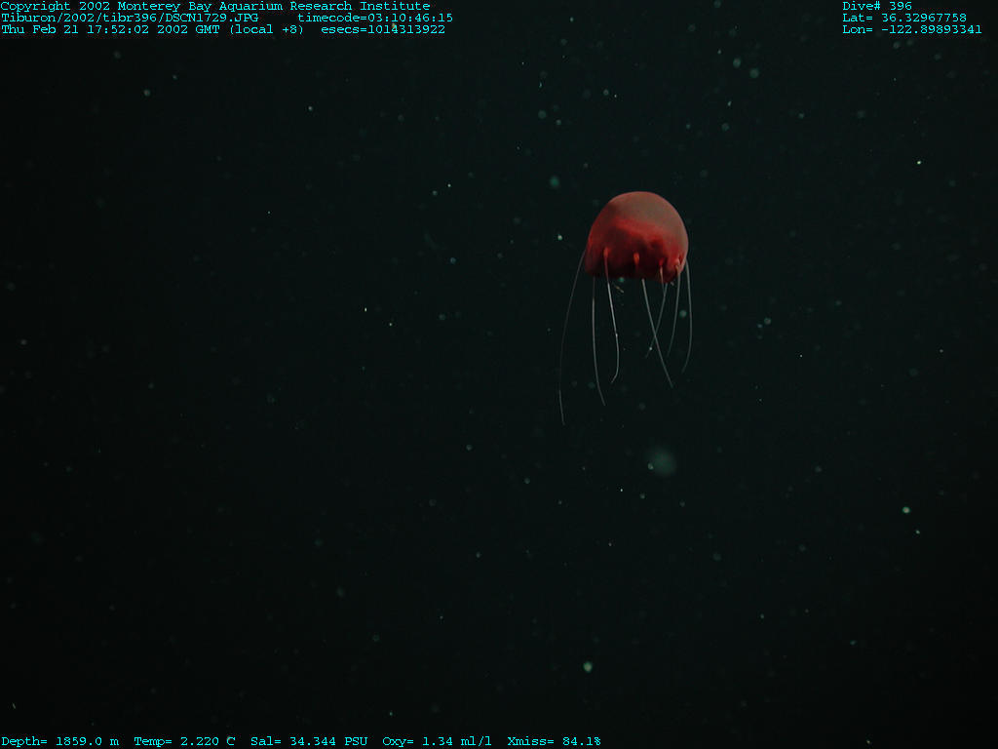Click the 'Depth= 1859.0 m' reading
This screenshot has width=998, height=749.
(59, 741)
